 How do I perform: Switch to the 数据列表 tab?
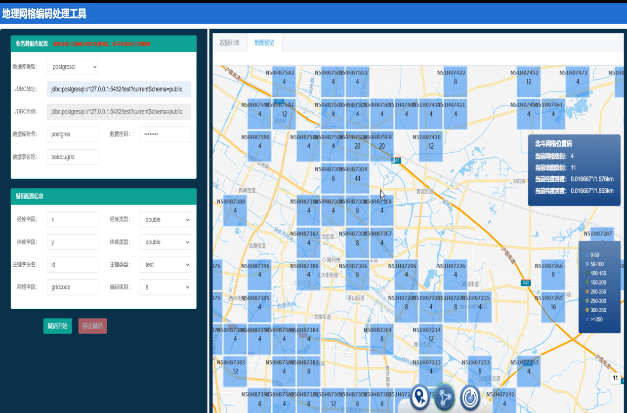click(x=230, y=43)
